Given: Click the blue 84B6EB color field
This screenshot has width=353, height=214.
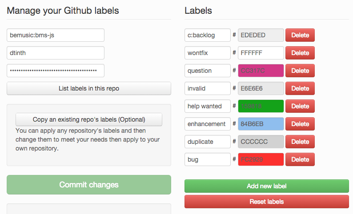Looking at the screenshot, I should pyautogui.click(x=261, y=124).
